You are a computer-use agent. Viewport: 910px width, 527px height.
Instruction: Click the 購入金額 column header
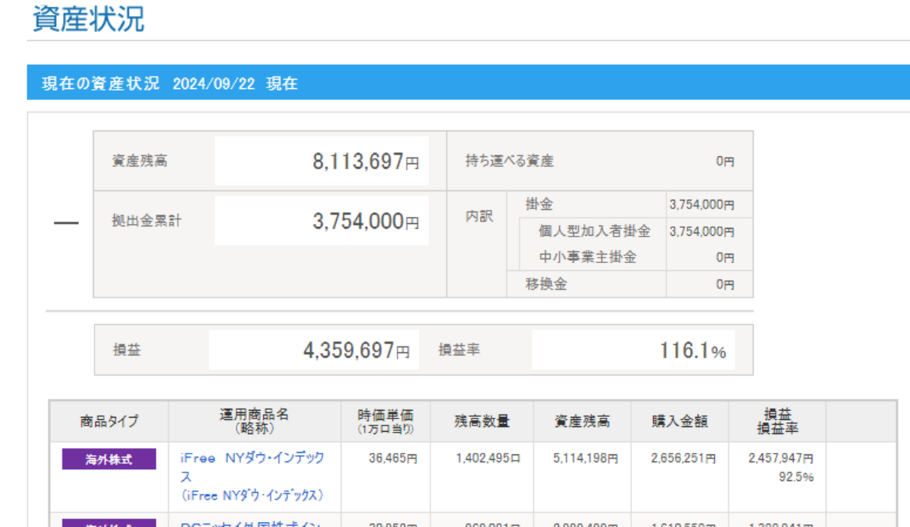click(680, 421)
